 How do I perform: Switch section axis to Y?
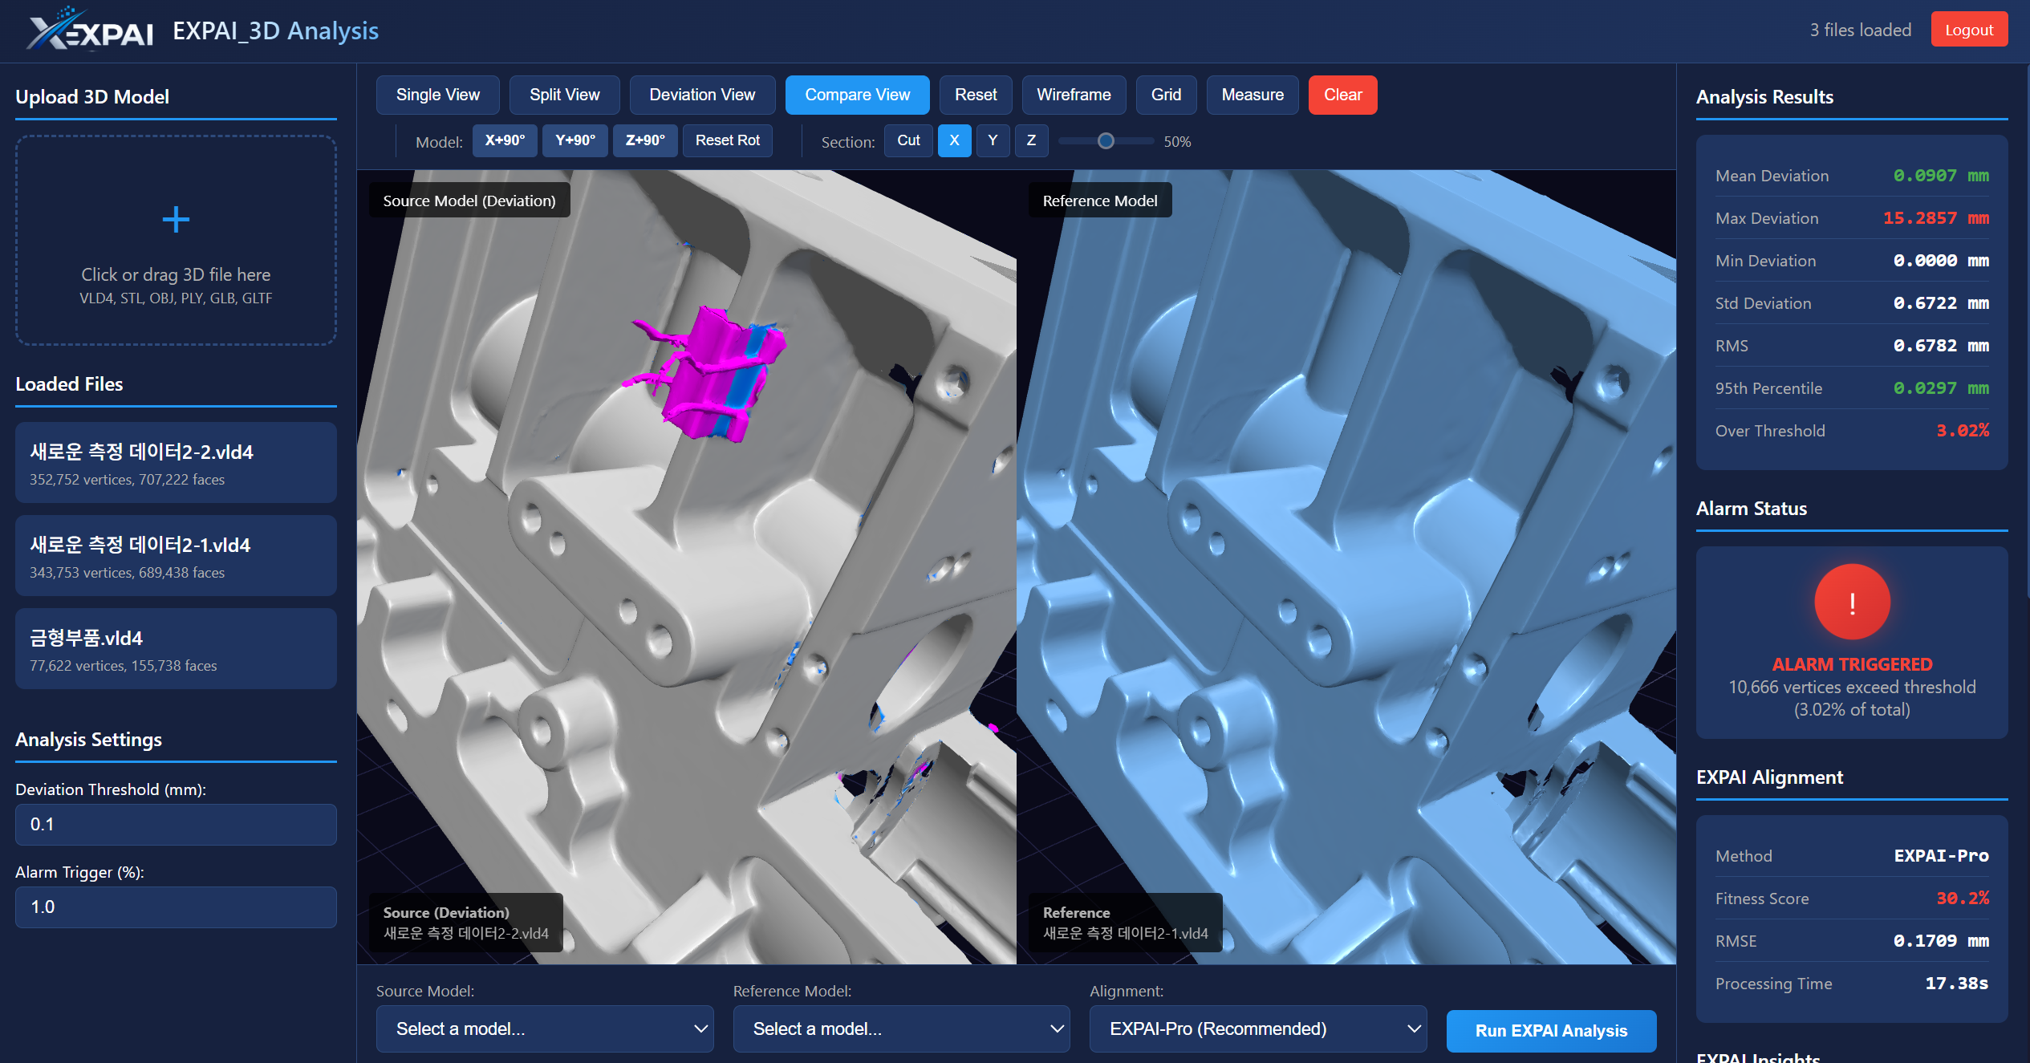click(x=993, y=140)
